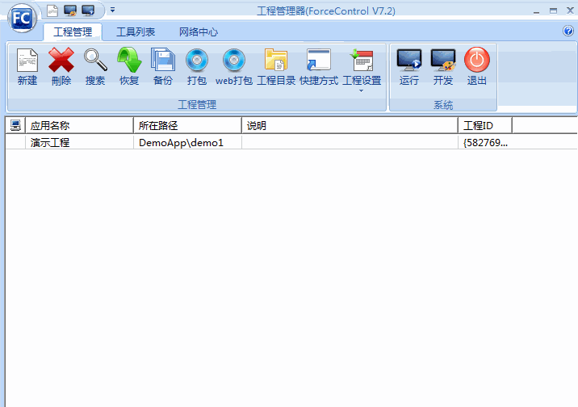This screenshot has height=407, width=578.
Task: Switch to the 工具列表 tab
Action: [x=136, y=32]
